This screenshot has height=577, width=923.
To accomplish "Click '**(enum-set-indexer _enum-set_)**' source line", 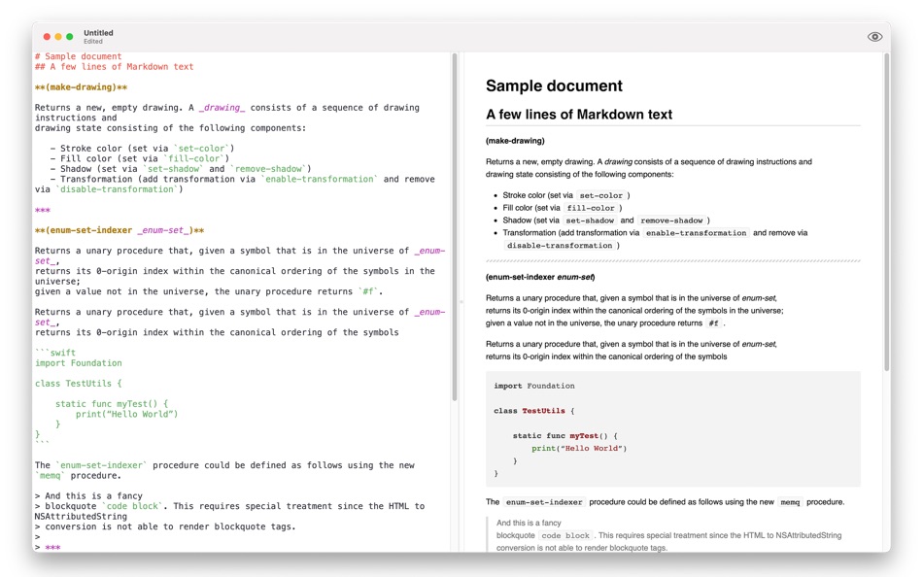I will 120,230.
